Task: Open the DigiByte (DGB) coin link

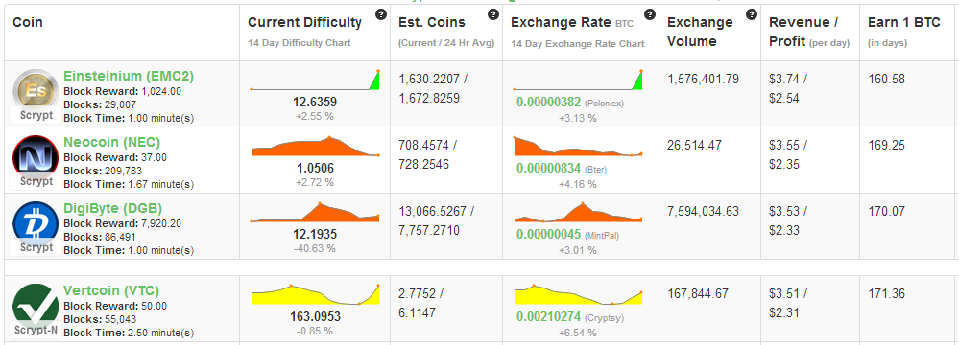Action: point(112,208)
